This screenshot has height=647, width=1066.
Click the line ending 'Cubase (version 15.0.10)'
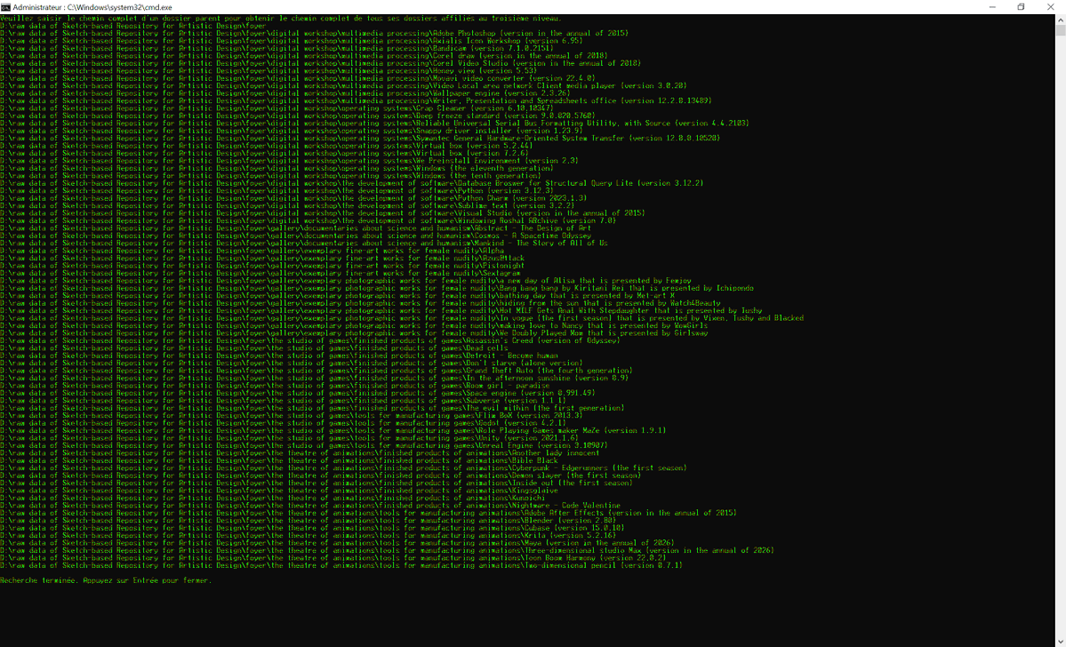tap(312, 527)
